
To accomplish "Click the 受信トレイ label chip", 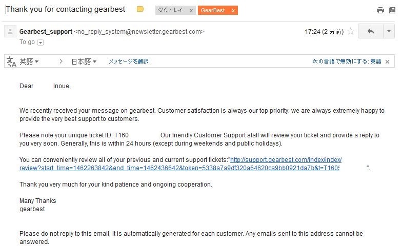I will coord(170,10).
